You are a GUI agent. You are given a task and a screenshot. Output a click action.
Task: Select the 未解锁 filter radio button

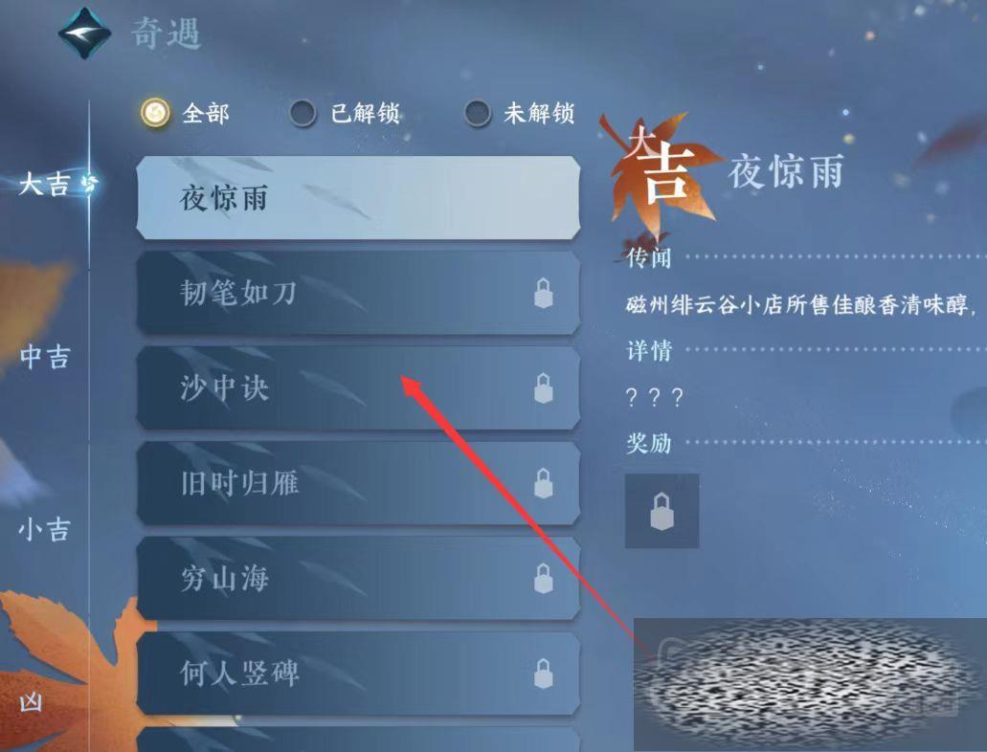(x=477, y=113)
